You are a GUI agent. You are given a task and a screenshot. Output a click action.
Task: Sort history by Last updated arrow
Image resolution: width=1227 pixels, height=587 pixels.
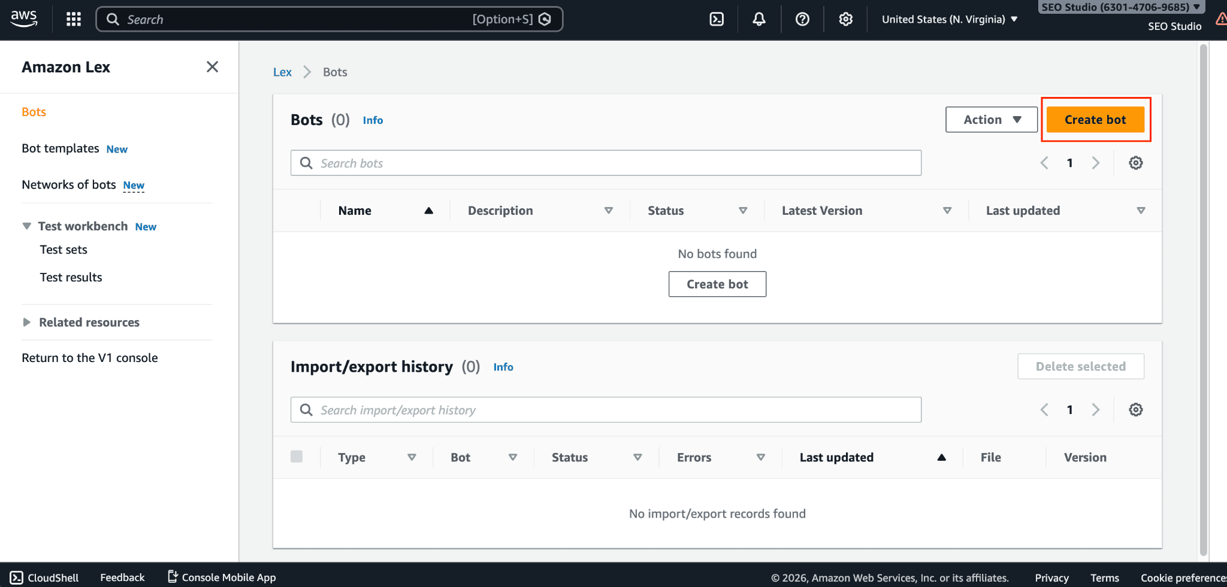941,457
